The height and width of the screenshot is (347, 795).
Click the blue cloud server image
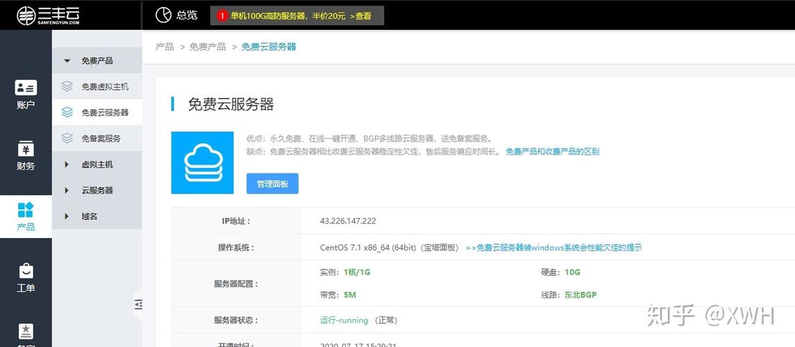pyautogui.click(x=202, y=162)
